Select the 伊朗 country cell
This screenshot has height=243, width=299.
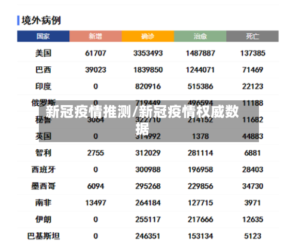pyautogui.click(x=43, y=219)
